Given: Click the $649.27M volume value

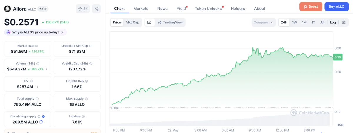Looking at the screenshot, I should (17, 69).
